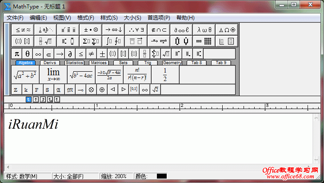Insert the square root of 2 expression

156,89
